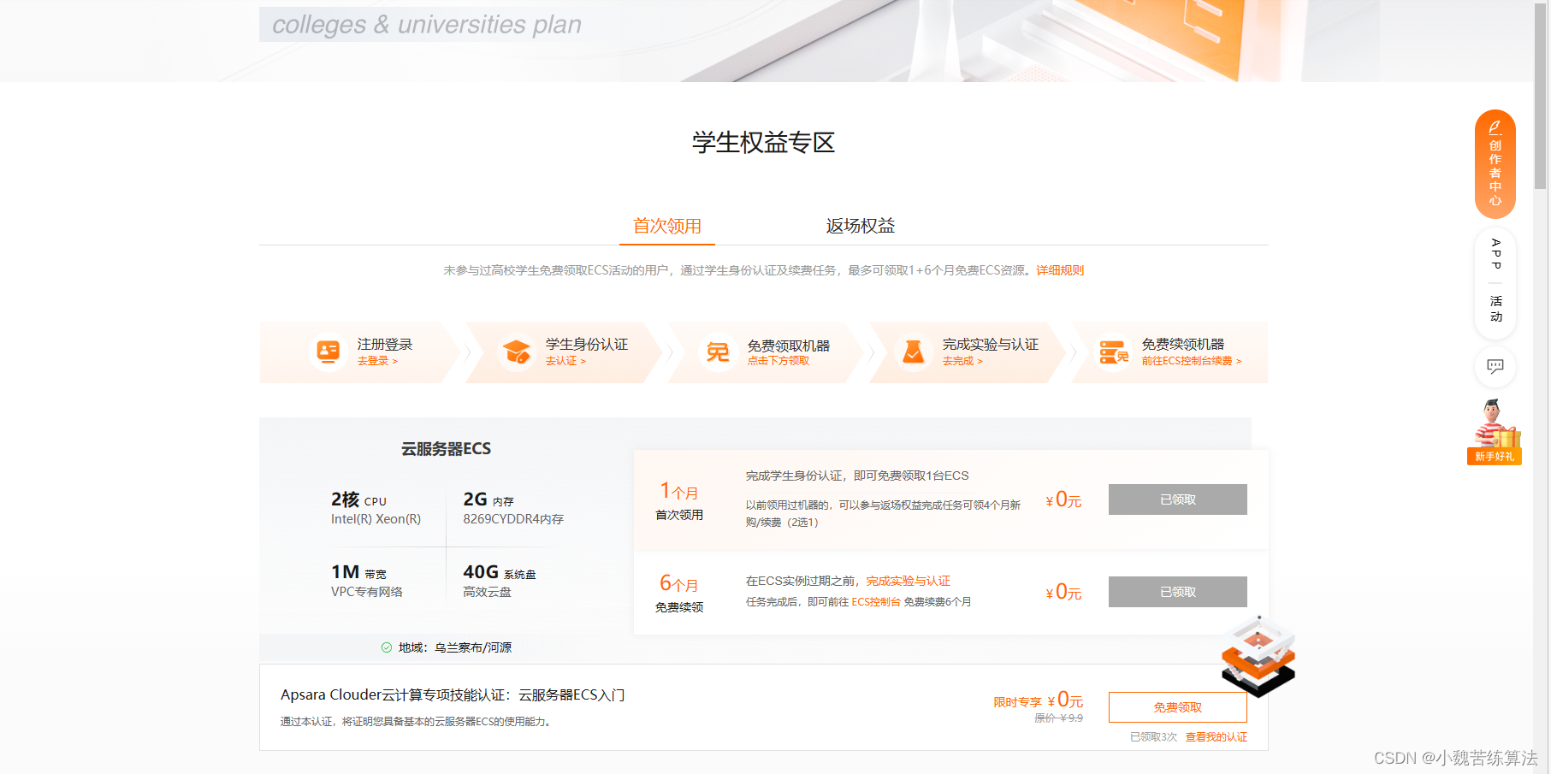1551x774 pixels.
Task: Click the experiment and certification flask icon
Action: [914, 352]
